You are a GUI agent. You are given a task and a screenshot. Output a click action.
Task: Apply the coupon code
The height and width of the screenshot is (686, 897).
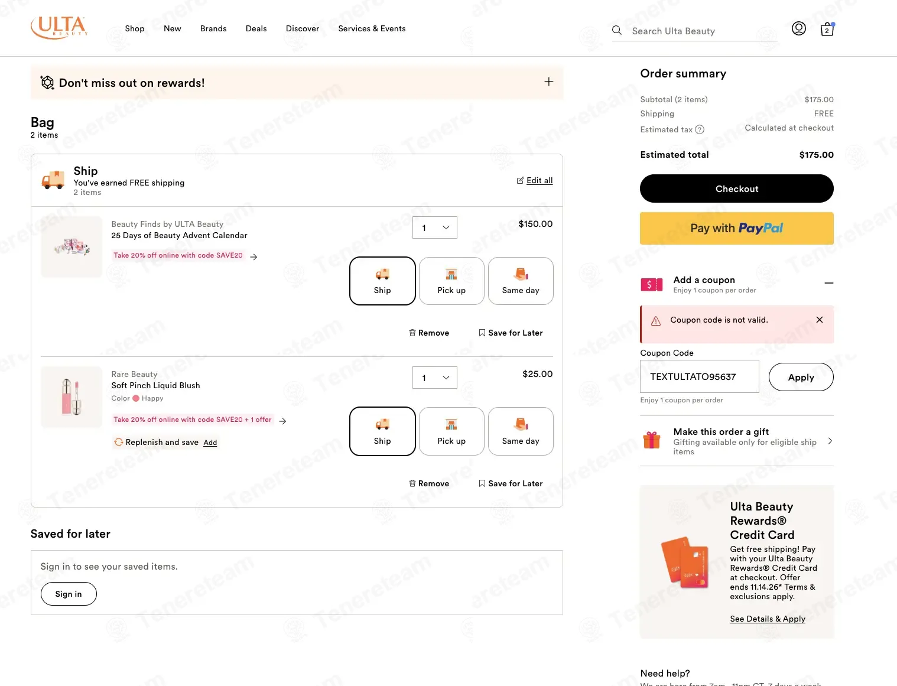(801, 377)
